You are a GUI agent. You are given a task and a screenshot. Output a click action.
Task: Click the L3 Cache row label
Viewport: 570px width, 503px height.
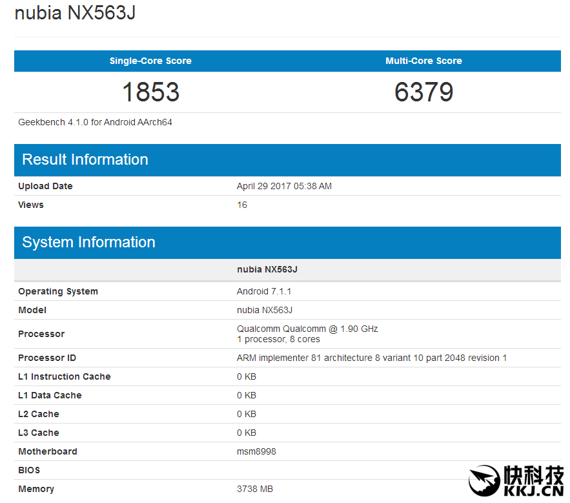tap(39, 433)
